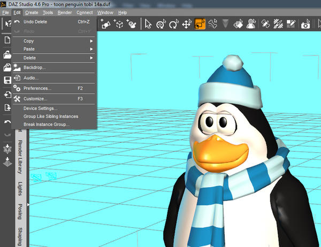Click the camera Render icon
The image size is (321, 247).
[305, 25]
